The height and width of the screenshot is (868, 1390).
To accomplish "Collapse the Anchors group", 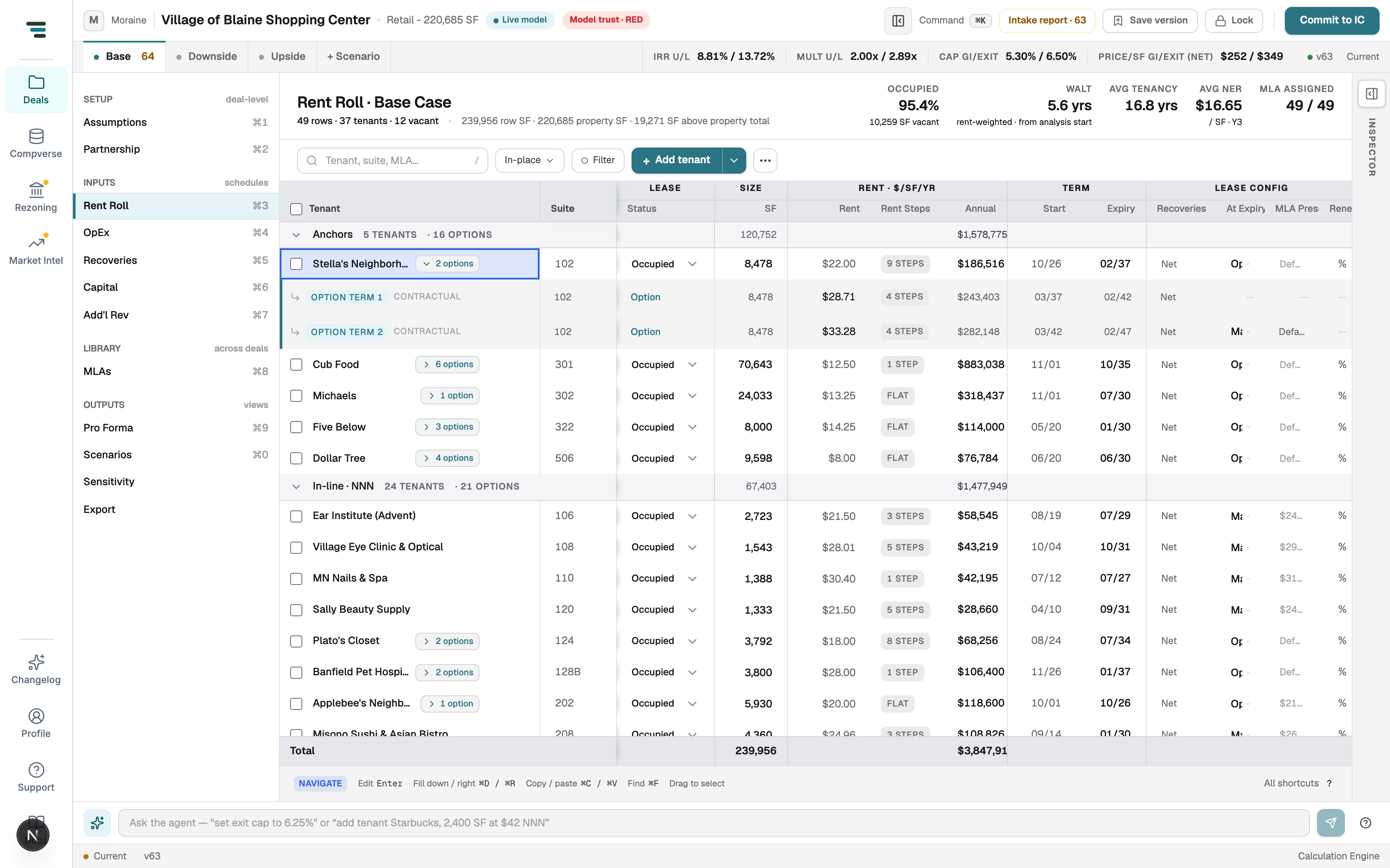I will pos(296,235).
